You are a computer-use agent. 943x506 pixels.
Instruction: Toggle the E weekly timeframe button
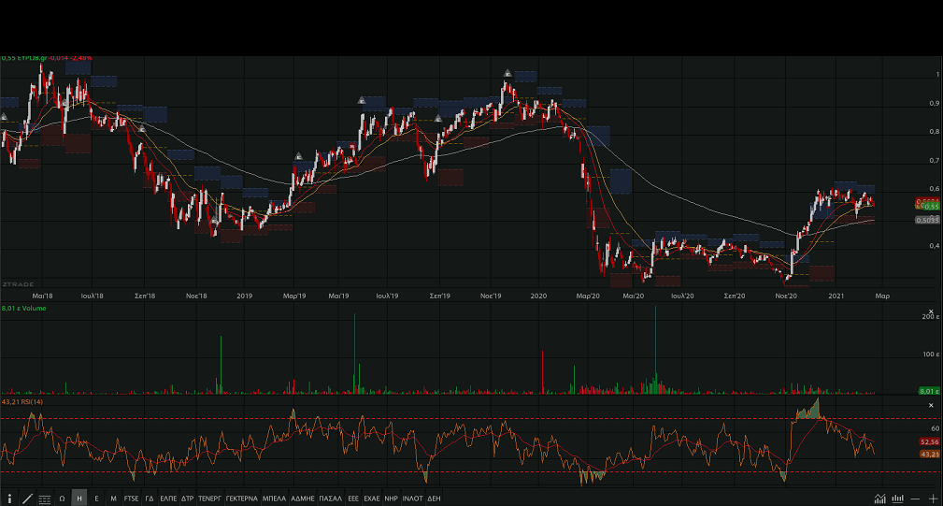pyautogui.click(x=96, y=499)
